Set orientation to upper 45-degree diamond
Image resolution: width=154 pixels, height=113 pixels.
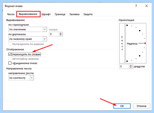coord(140,31)
